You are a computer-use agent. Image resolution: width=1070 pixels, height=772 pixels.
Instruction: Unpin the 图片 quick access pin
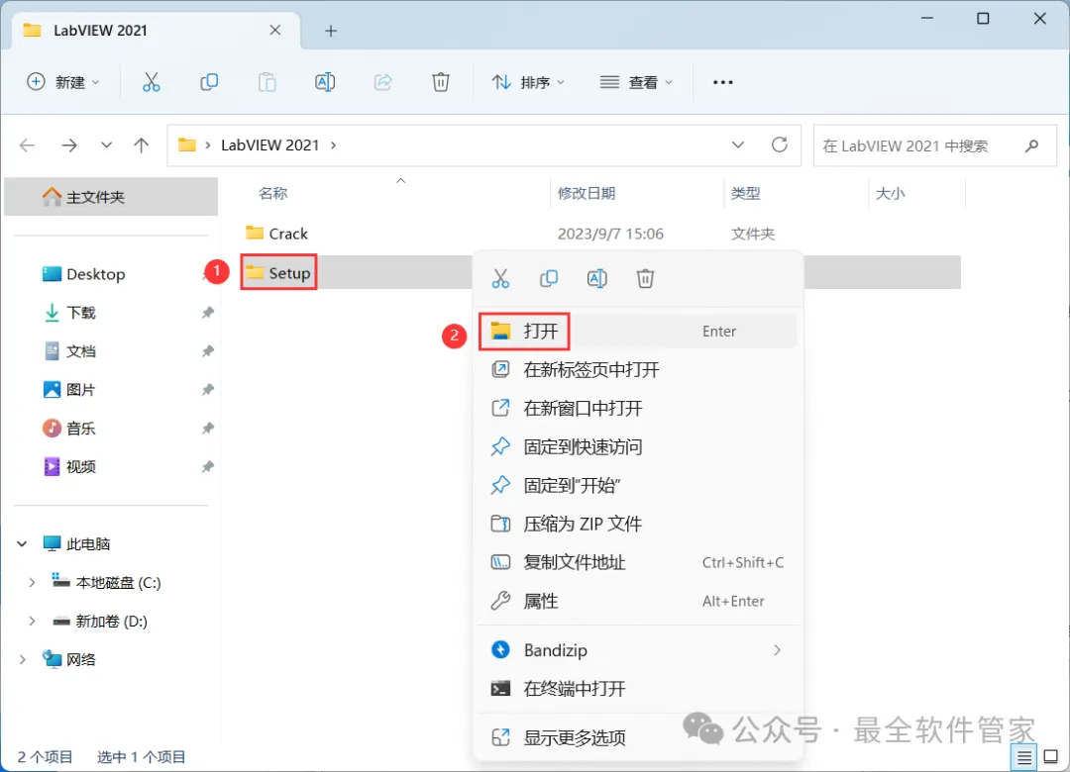pyautogui.click(x=207, y=389)
